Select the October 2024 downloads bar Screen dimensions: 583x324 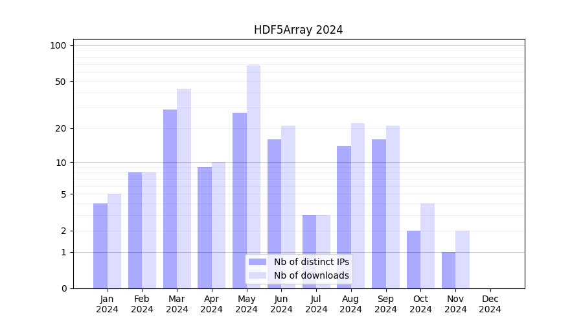pyautogui.click(x=428, y=246)
